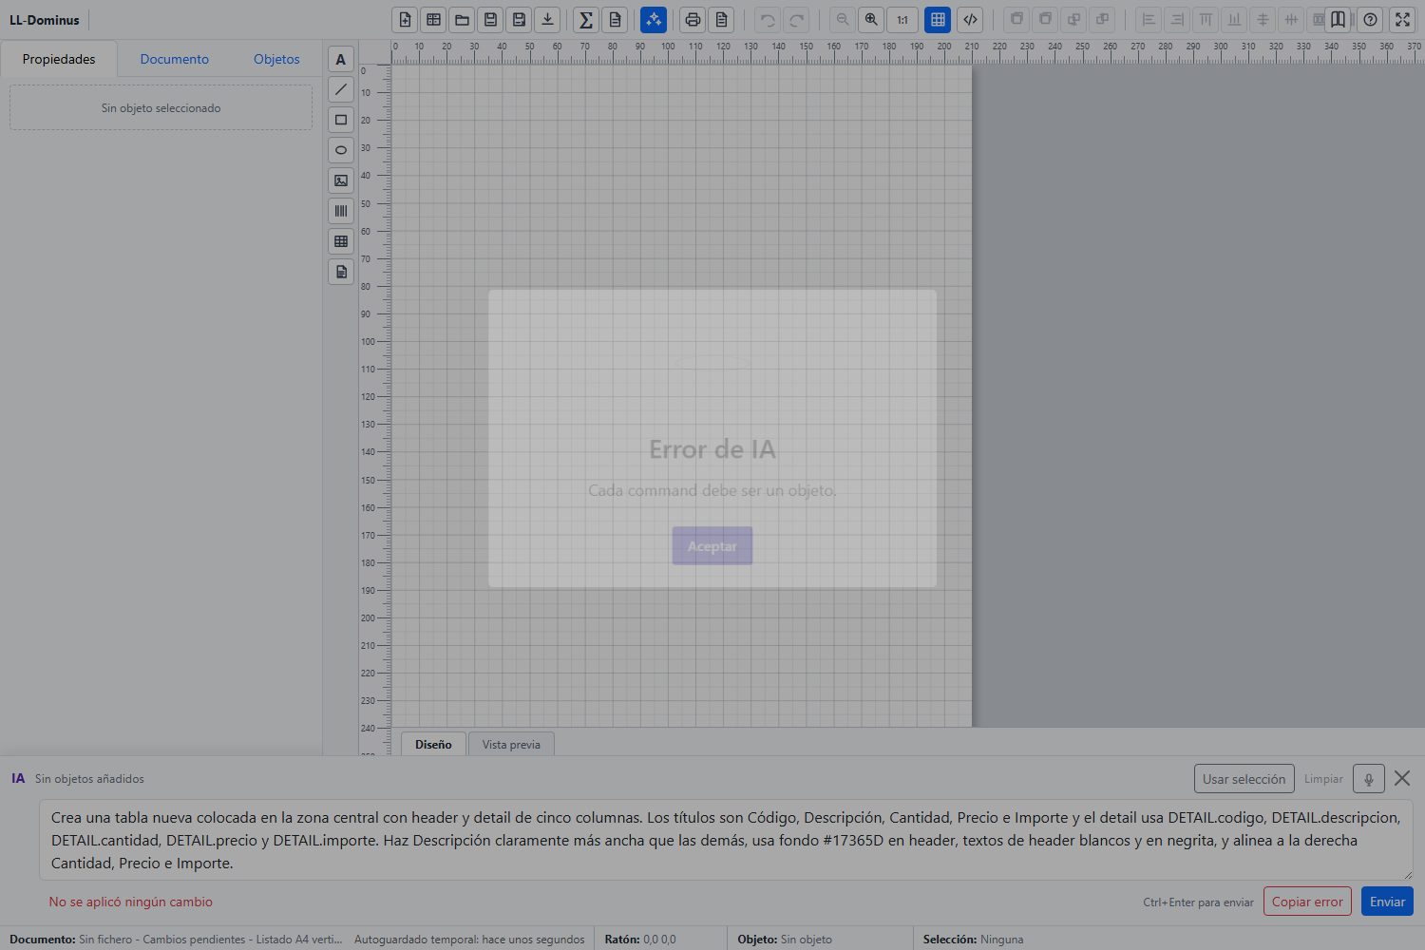
Task: Select the barcode tool
Action: [341, 211]
